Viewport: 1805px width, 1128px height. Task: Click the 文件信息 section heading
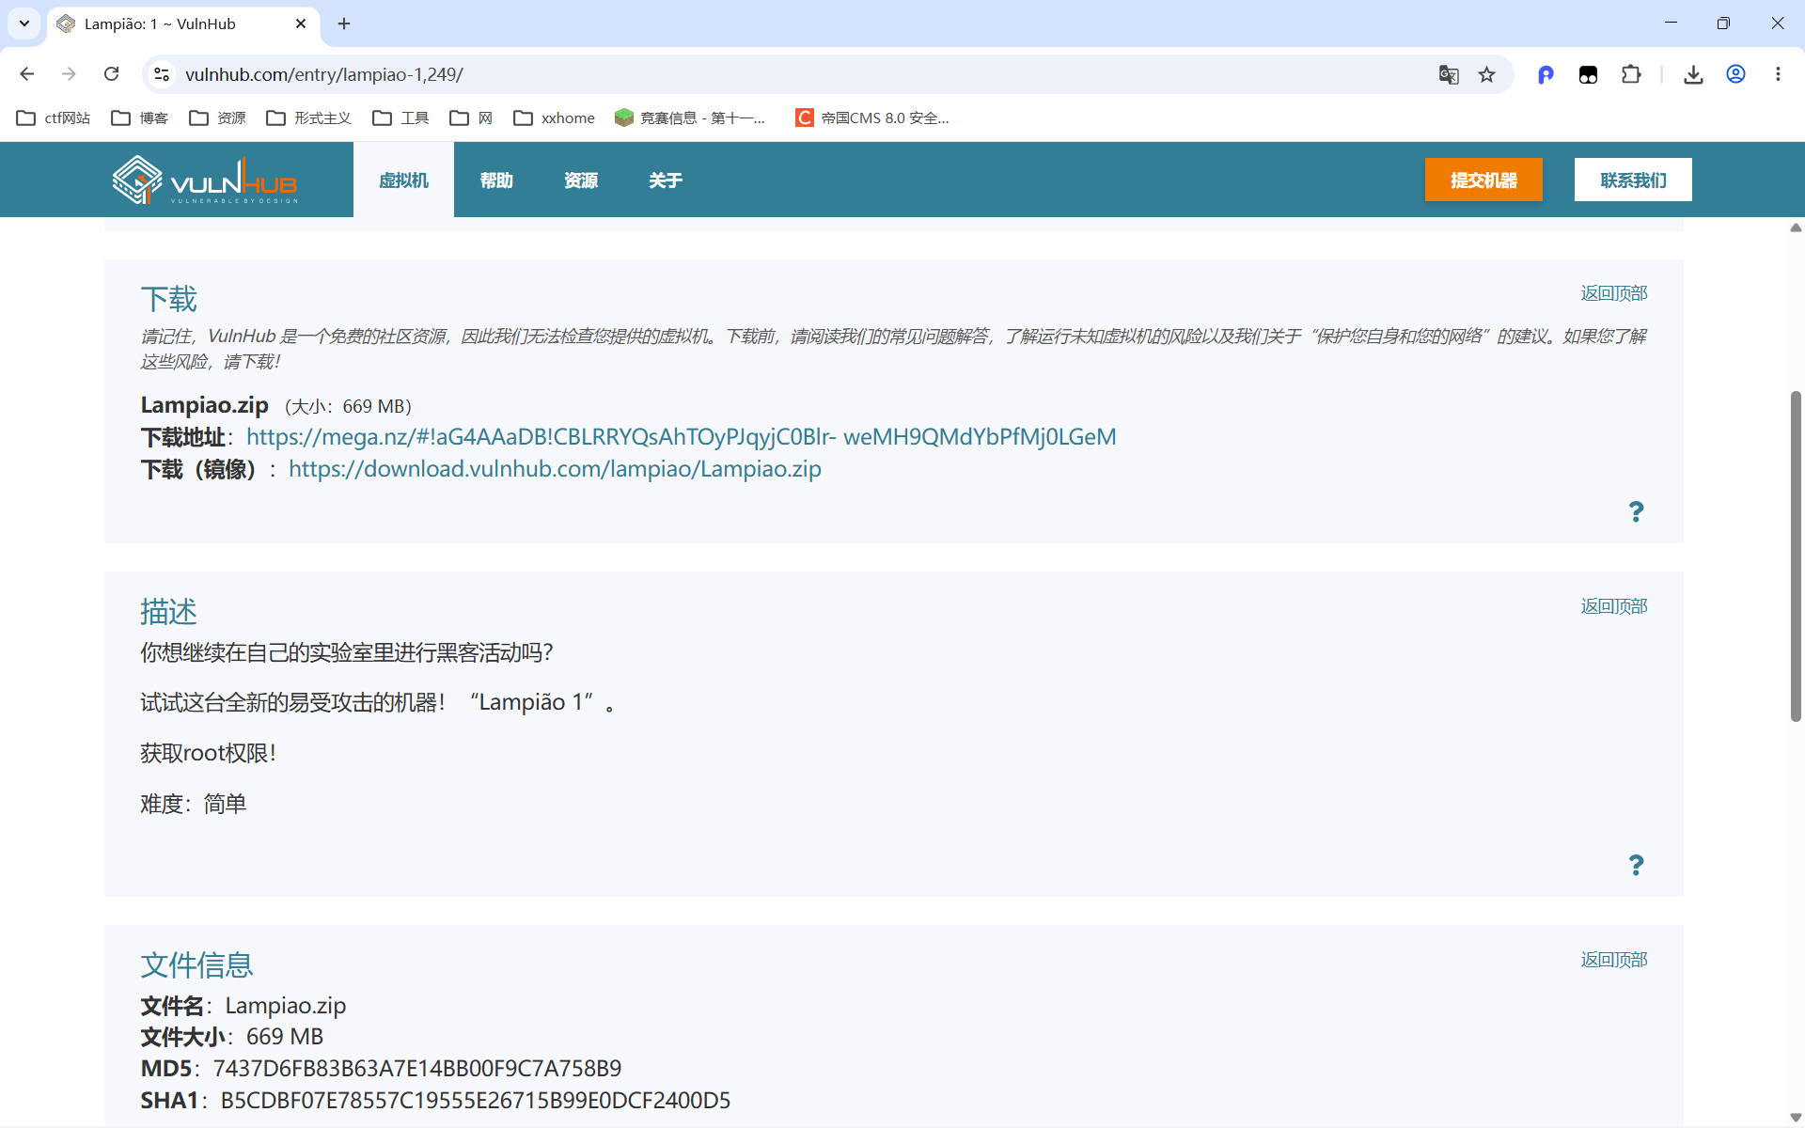click(197, 965)
